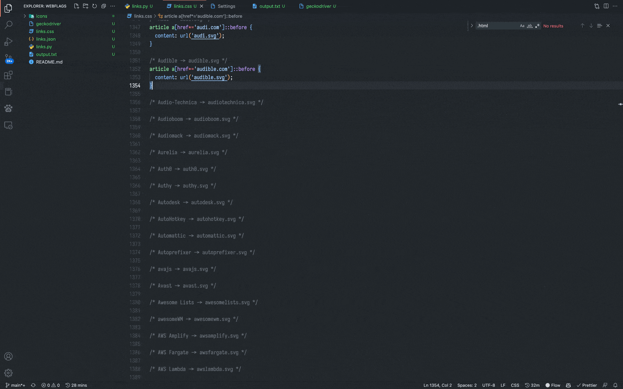Click New File icon in Explorer header
Image resolution: width=623 pixels, height=389 pixels.
[77, 6]
